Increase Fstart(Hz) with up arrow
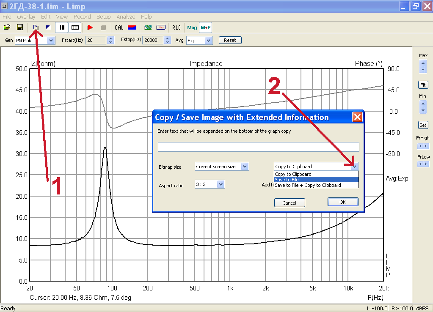This screenshot has width=433, height=312. tap(111, 38)
